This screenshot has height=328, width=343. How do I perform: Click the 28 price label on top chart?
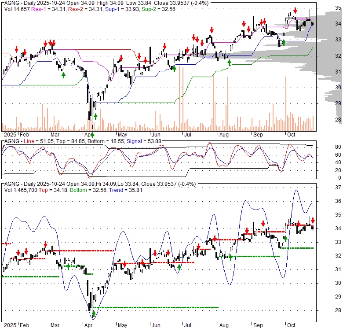click(x=338, y=120)
